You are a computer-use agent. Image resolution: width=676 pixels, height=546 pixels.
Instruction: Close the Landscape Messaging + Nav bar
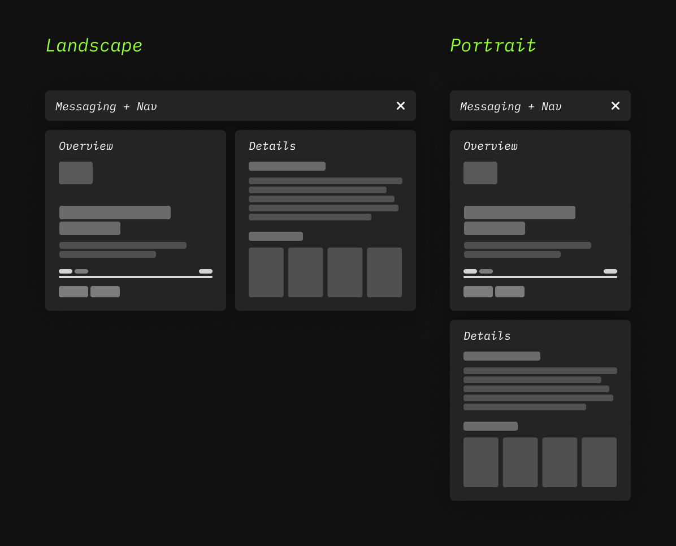tap(400, 106)
